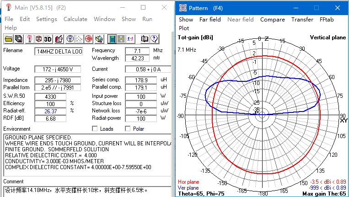349x197 pixels.
Task: Click the S.W.R.50 value 4330
Action: coord(50,96)
